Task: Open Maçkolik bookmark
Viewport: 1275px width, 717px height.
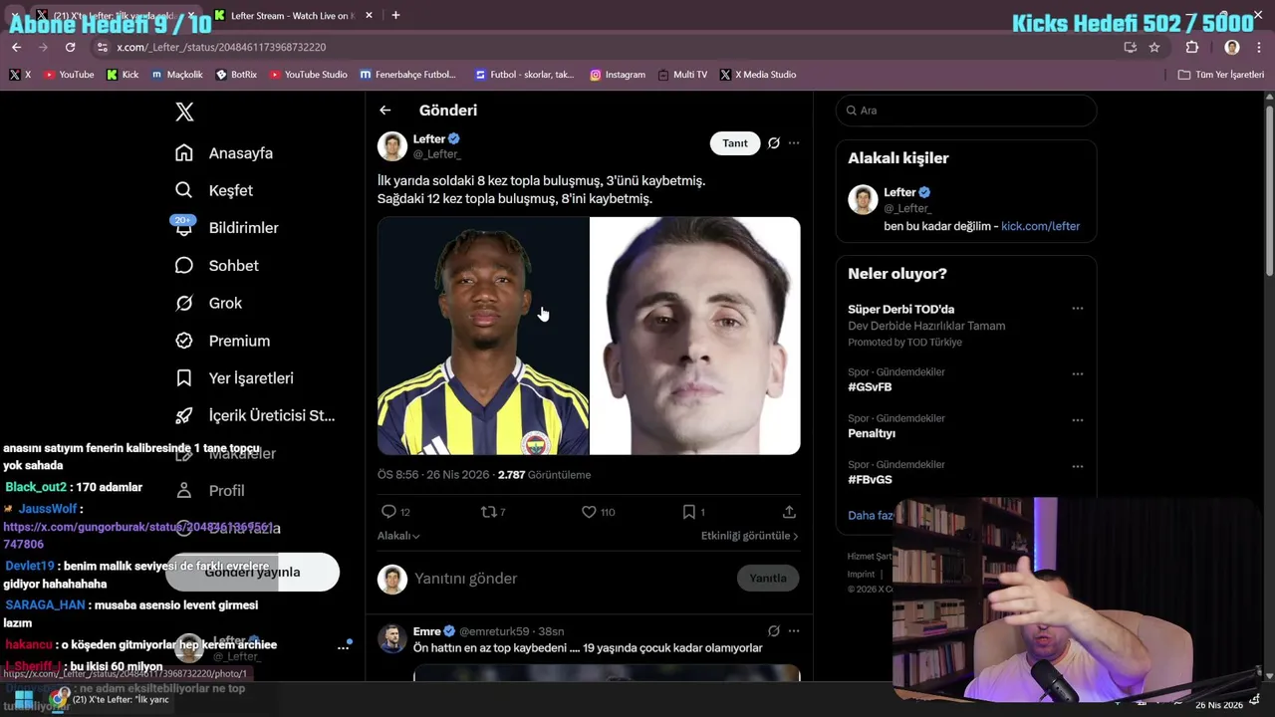Action: tap(177, 75)
